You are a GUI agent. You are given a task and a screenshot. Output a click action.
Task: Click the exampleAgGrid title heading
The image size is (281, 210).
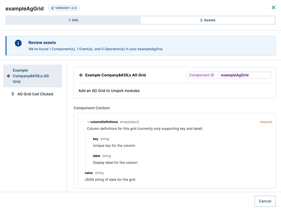[x=24, y=9]
